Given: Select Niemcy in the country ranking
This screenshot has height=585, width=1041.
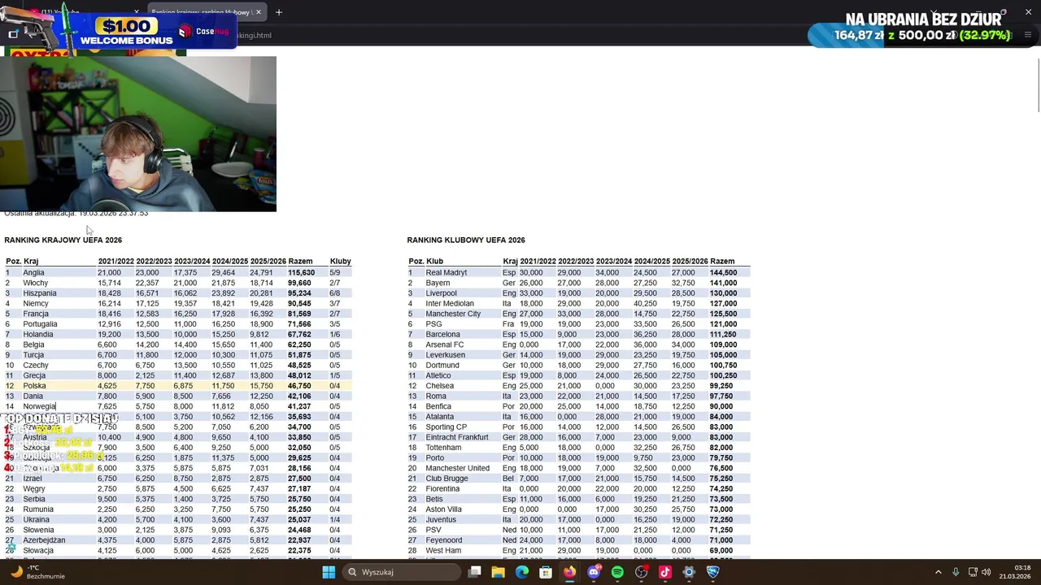Looking at the screenshot, I should point(36,304).
